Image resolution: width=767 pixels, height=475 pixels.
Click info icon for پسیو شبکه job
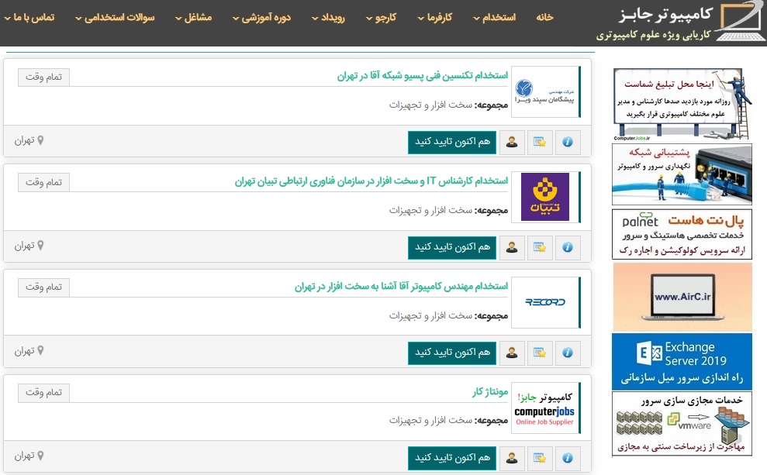568,143
